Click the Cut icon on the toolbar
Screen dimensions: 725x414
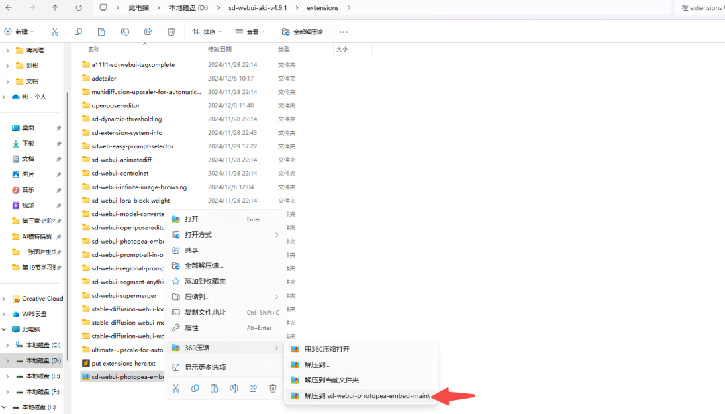55,32
